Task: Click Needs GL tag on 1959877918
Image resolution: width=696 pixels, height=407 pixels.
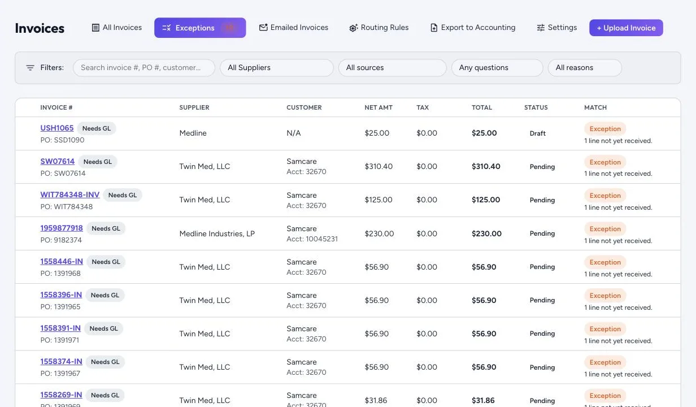Action: pos(106,228)
